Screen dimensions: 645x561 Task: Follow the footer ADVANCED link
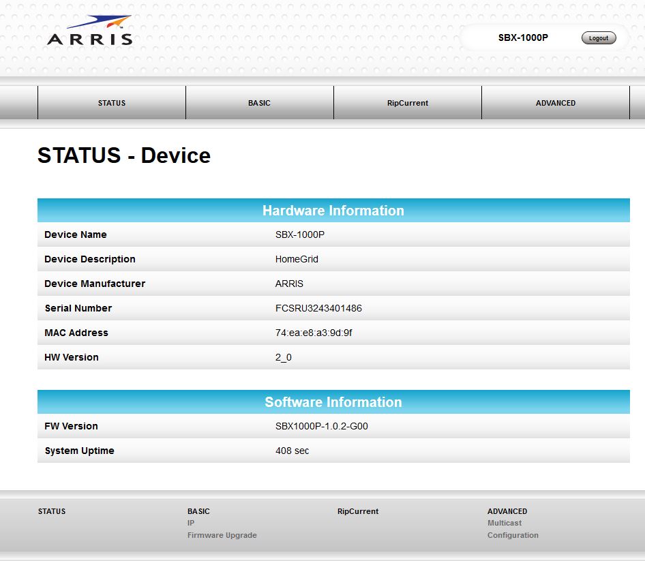tap(507, 511)
